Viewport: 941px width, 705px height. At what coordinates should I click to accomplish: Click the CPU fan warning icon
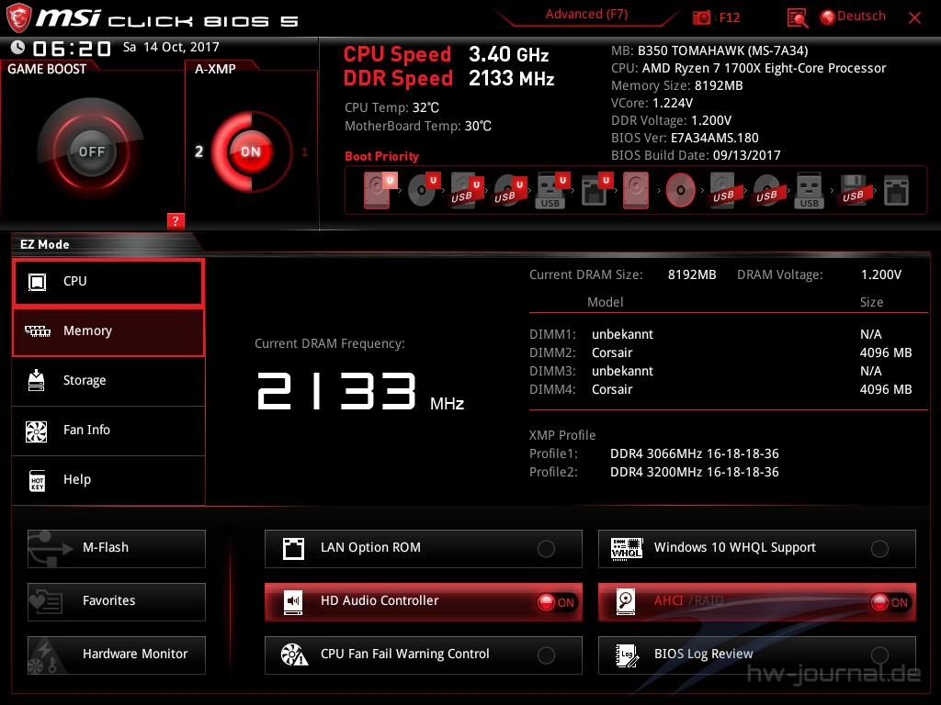(294, 655)
